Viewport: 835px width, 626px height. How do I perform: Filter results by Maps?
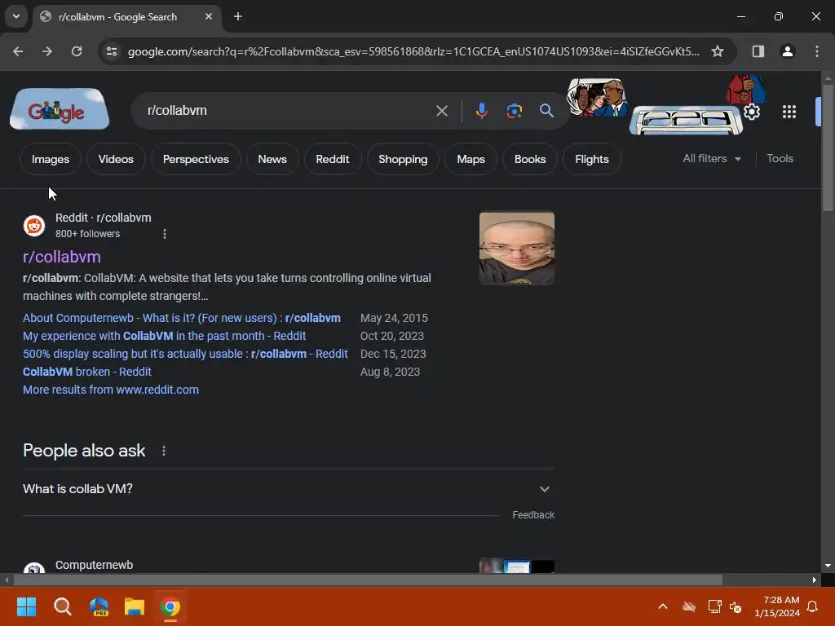(471, 159)
